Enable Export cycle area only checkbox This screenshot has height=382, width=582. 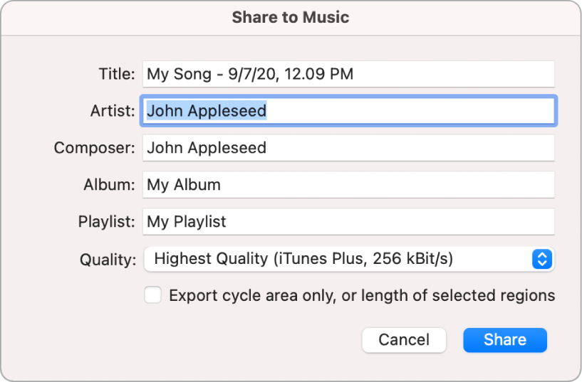(153, 295)
